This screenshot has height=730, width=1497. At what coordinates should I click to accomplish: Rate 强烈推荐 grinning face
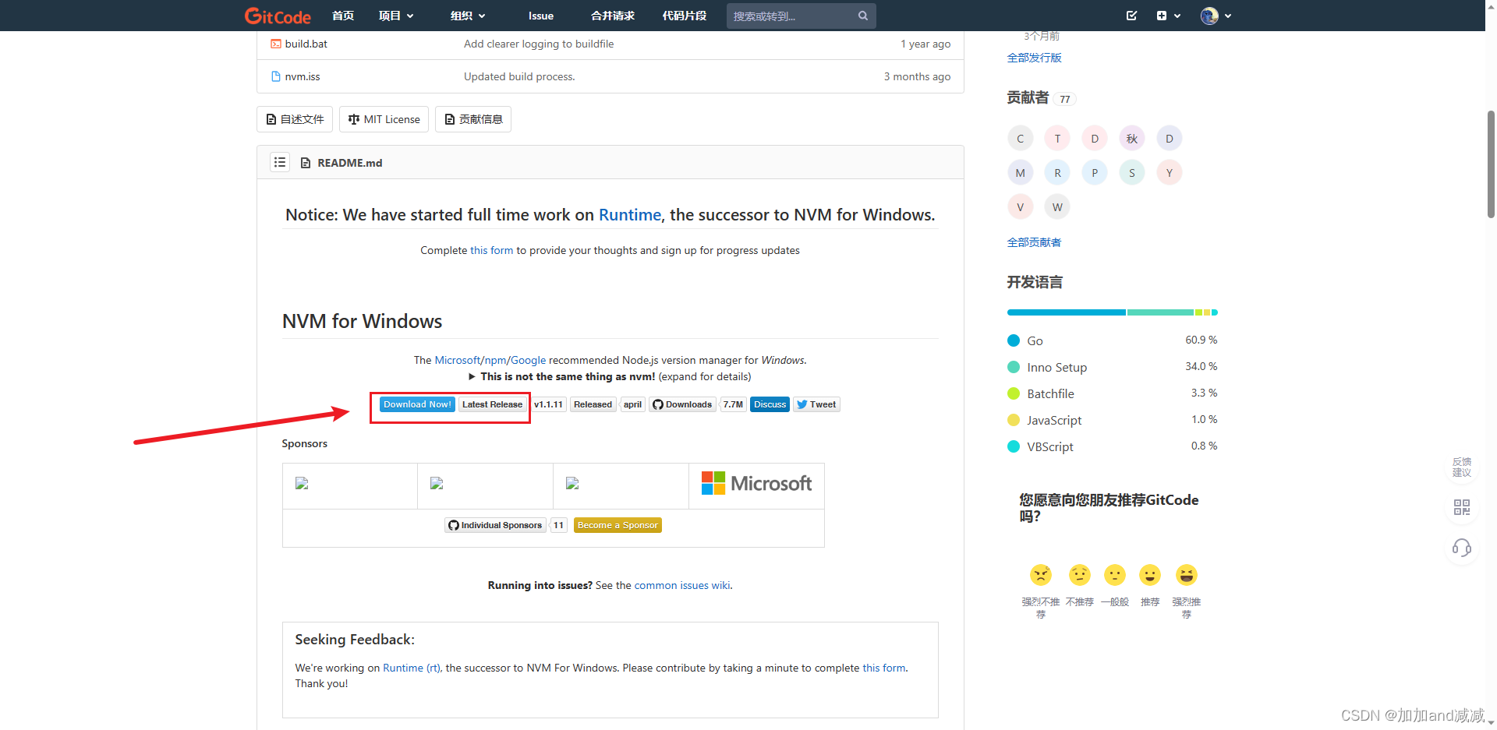tap(1186, 575)
